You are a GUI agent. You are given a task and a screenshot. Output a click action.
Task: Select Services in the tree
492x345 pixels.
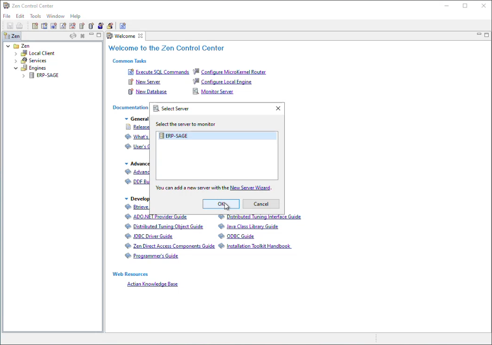pos(37,60)
